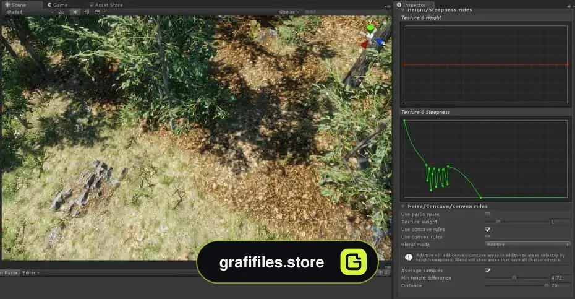Screen dimensions: 575x299
Task: Click the scene search field
Action: coord(345,12)
